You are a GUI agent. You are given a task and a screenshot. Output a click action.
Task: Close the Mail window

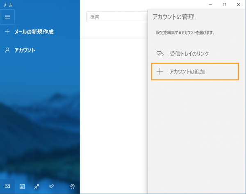239,5
